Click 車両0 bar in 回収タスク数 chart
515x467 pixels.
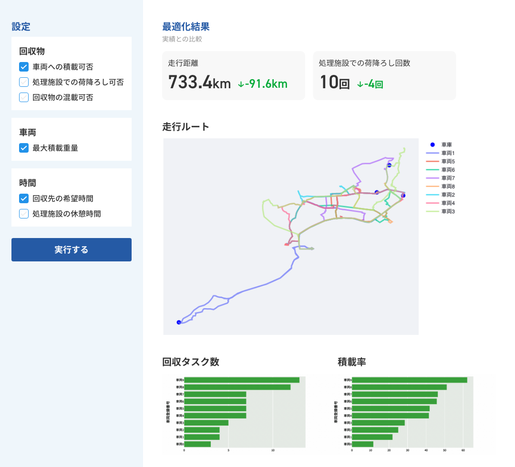tap(197, 444)
